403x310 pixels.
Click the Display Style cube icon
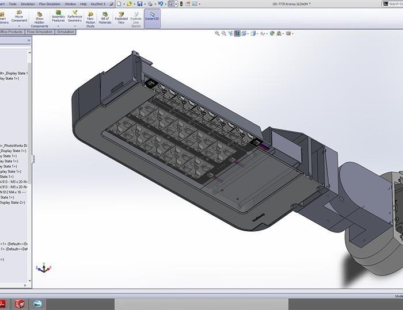tap(253, 33)
